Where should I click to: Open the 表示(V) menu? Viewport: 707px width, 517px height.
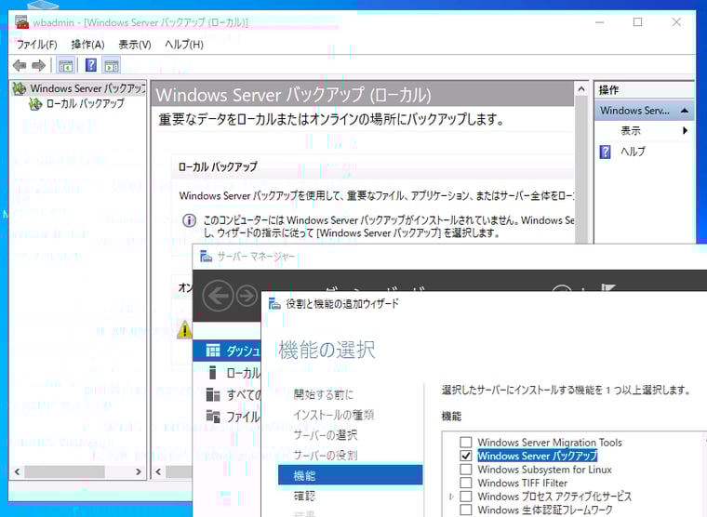[135, 45]
